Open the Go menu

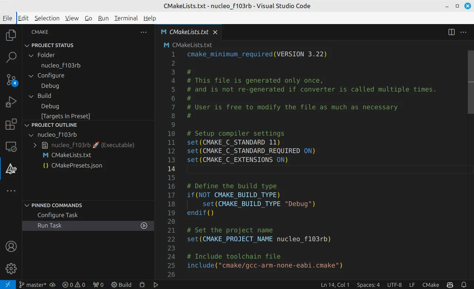click(89, 18)
